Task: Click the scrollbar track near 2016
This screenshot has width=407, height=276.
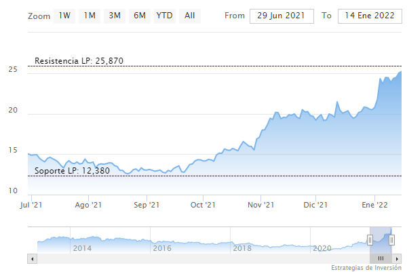Action: 161,258
